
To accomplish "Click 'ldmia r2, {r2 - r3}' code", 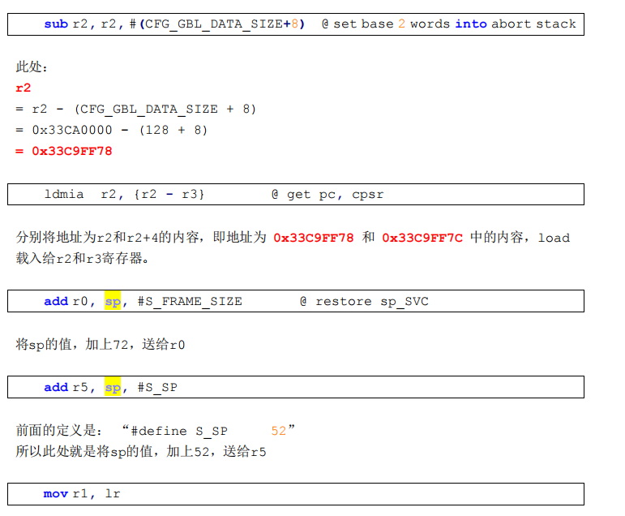I will (124, 195).
